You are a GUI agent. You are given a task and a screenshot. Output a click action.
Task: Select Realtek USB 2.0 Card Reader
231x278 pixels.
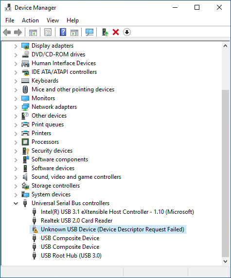coord(77,221)
